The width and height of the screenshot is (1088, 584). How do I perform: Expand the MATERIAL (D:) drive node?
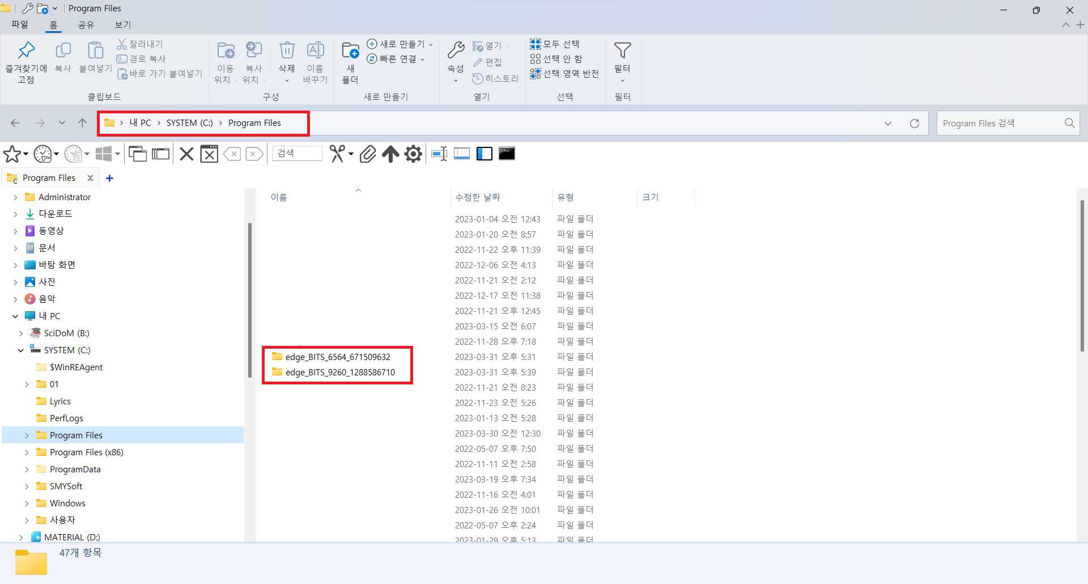coord(21,538)
